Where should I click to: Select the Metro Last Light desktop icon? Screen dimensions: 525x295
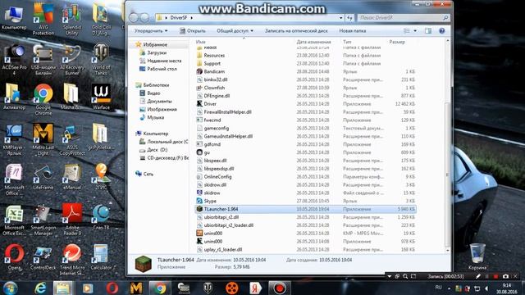[43, 139]
